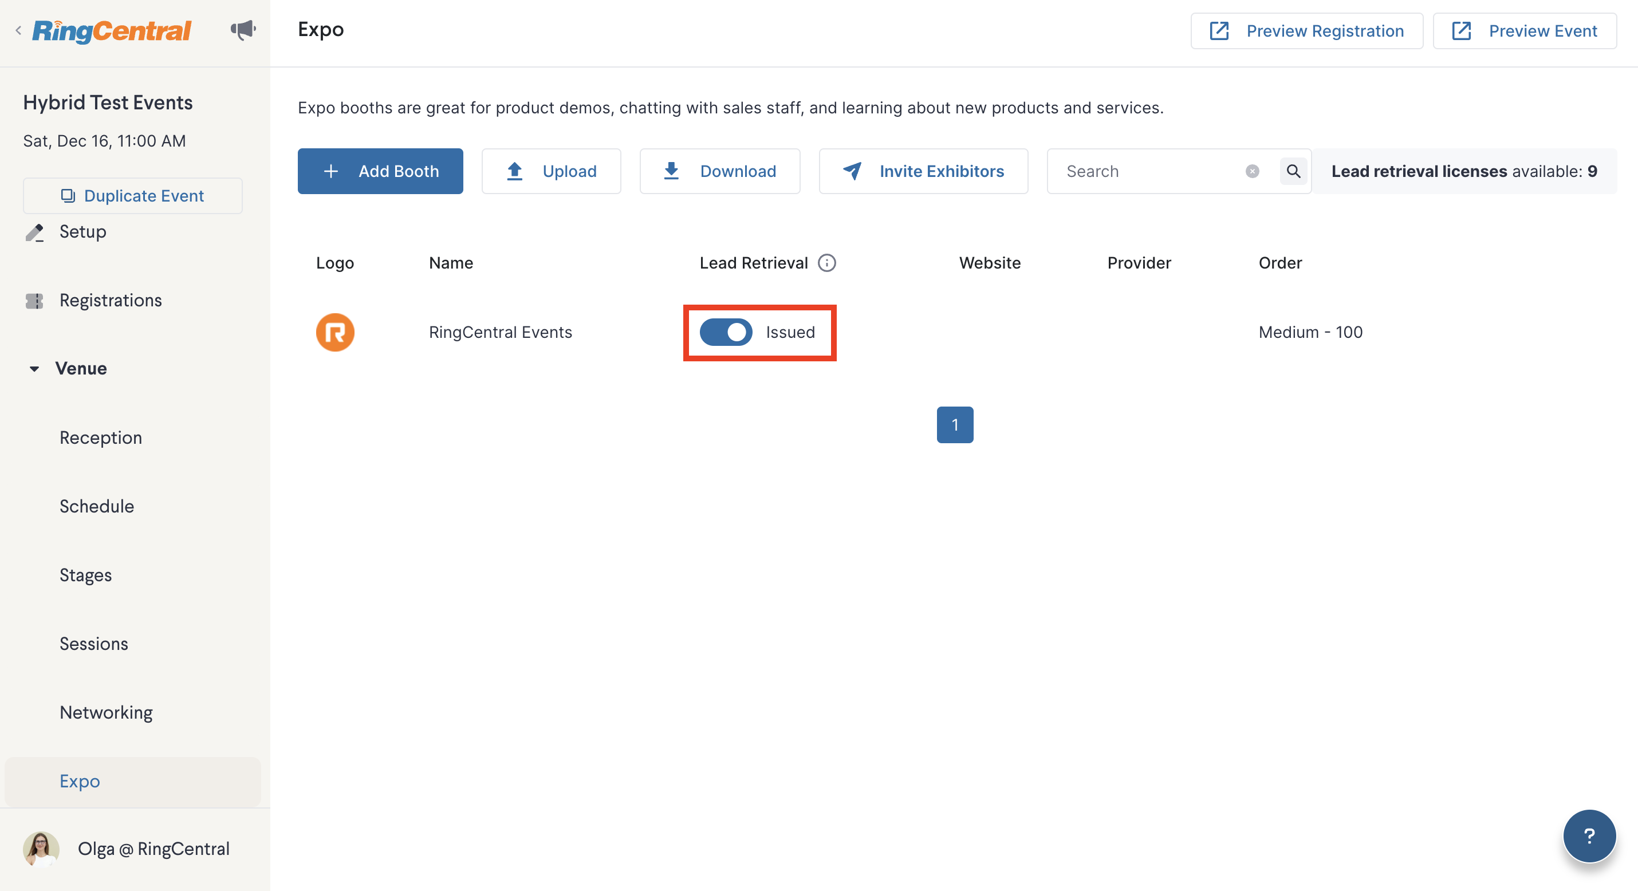Click the Lead Retrieval column header
This screenshot has height=891, width=1638.
[754, 263]
